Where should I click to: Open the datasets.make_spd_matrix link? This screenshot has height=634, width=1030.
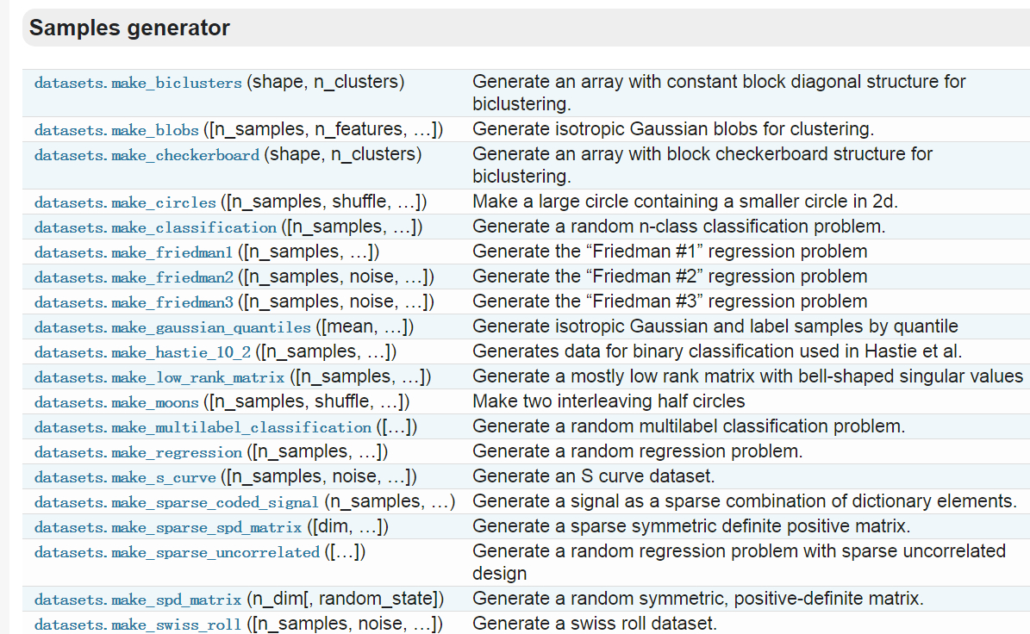[138, 600]
